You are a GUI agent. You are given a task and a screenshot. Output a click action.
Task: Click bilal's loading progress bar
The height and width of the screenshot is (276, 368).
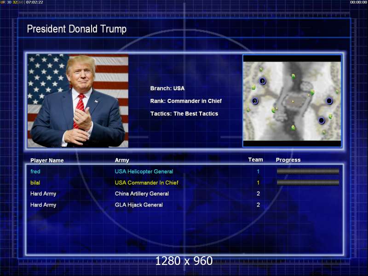(x=308, y=182)
